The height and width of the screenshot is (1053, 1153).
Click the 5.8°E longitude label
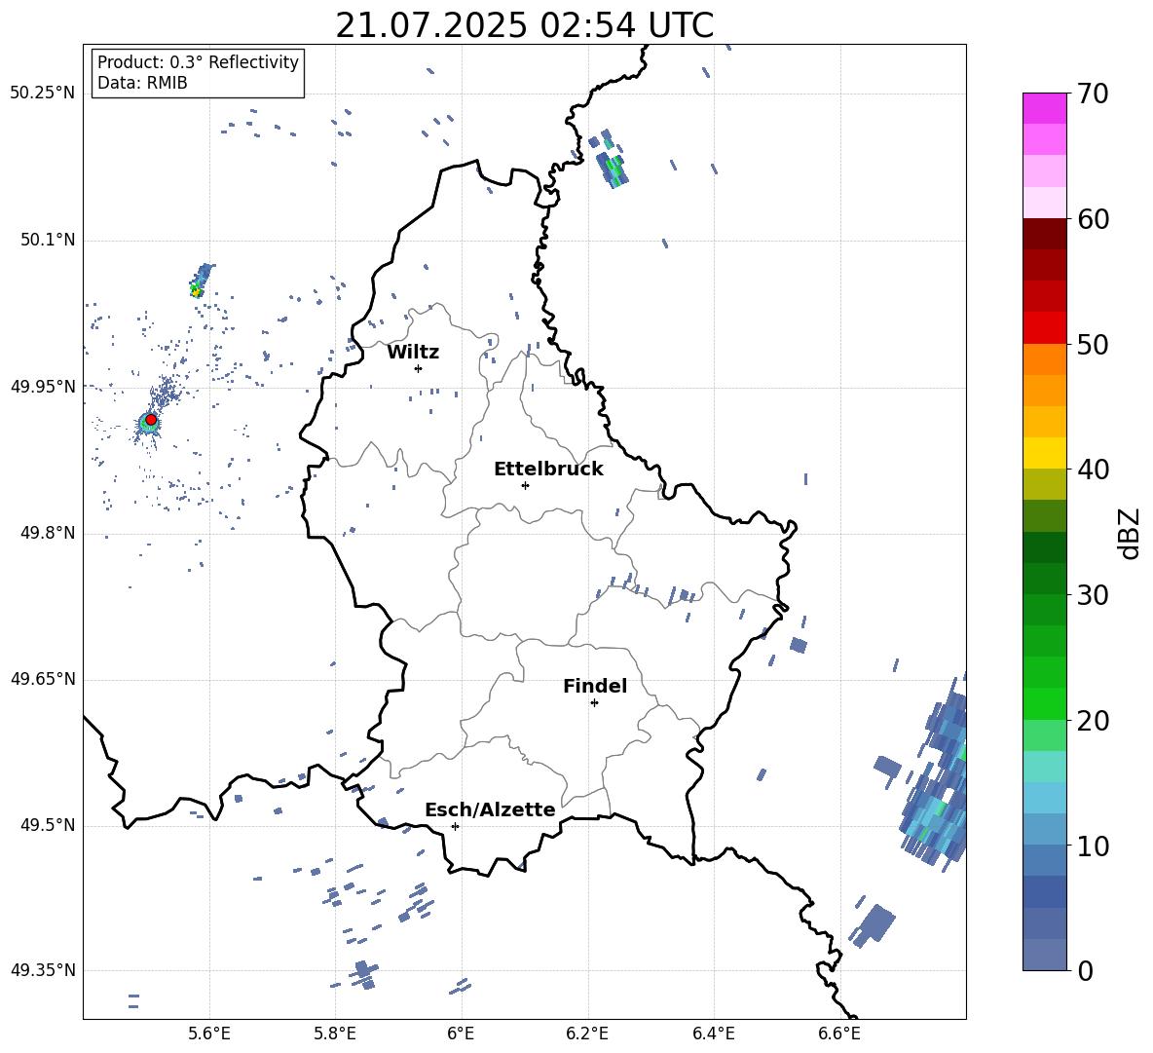point(335,1034)
